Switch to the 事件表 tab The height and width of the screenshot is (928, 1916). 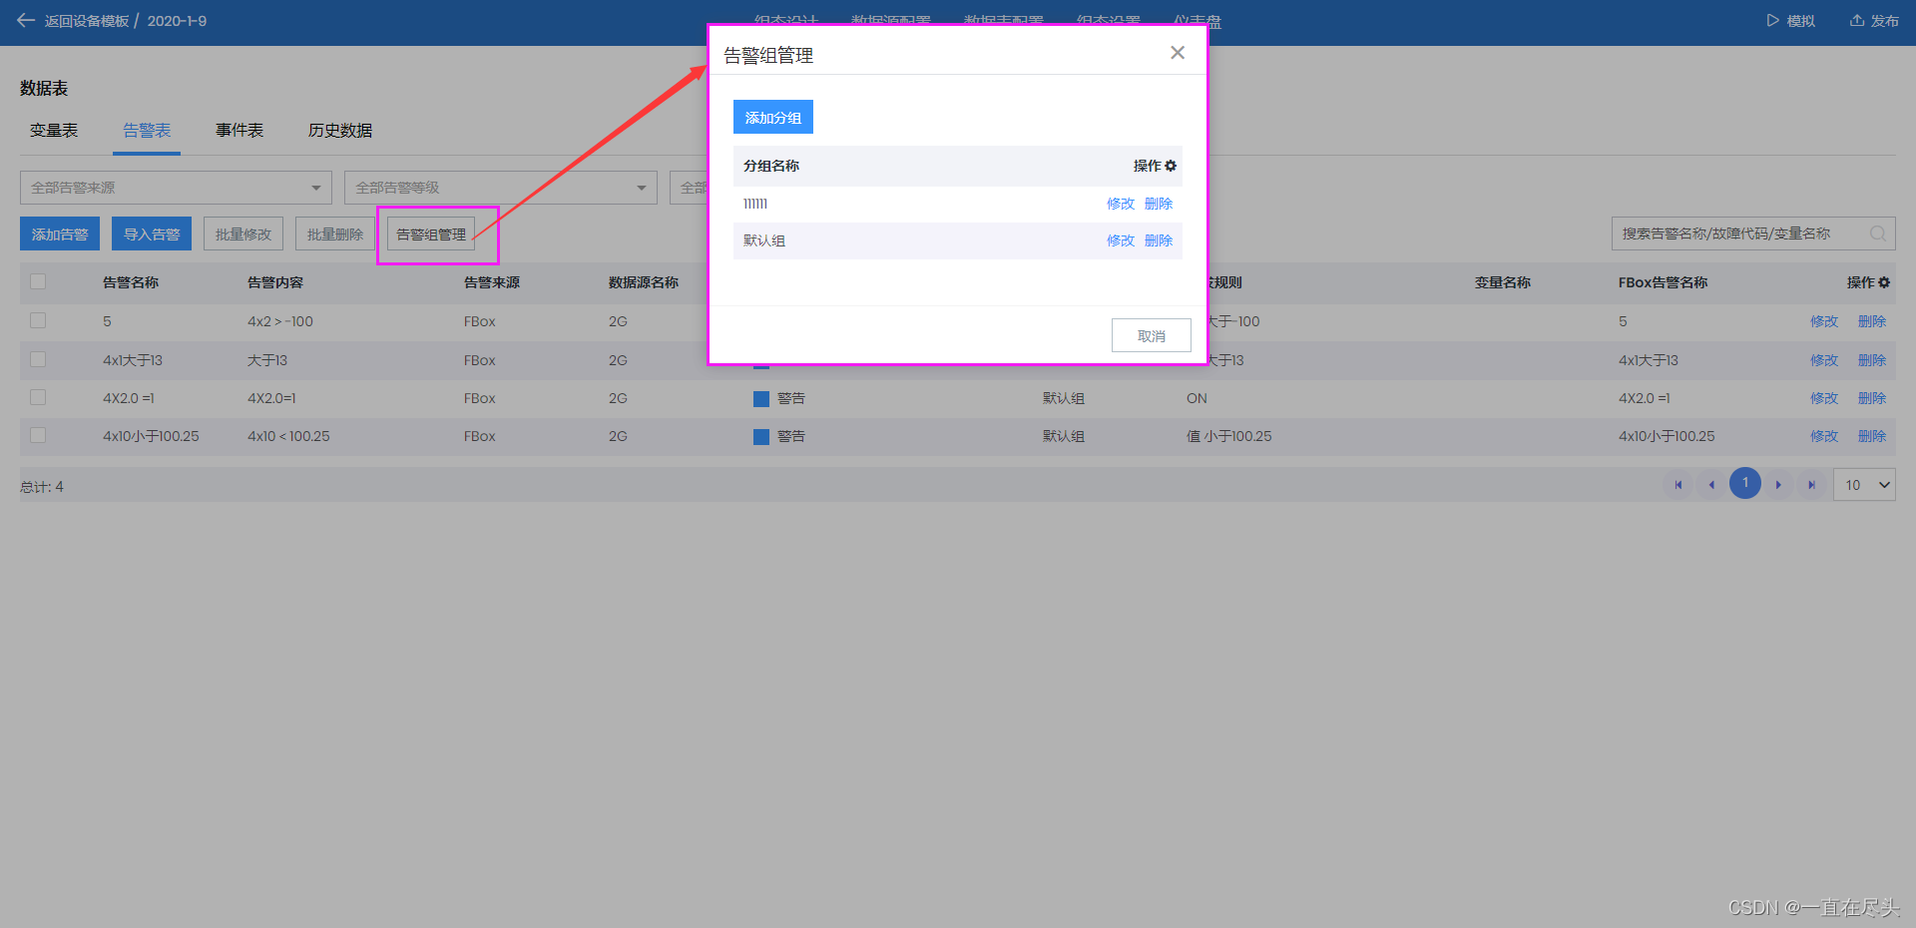239,131
